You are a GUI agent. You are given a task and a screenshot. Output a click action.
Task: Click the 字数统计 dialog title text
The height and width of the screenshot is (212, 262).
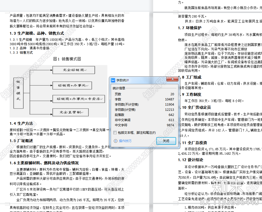[123, 80]
